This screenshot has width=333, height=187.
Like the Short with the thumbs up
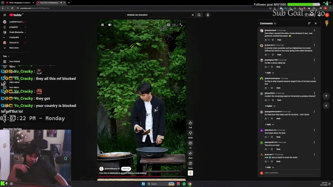click(x=190, y=123)
